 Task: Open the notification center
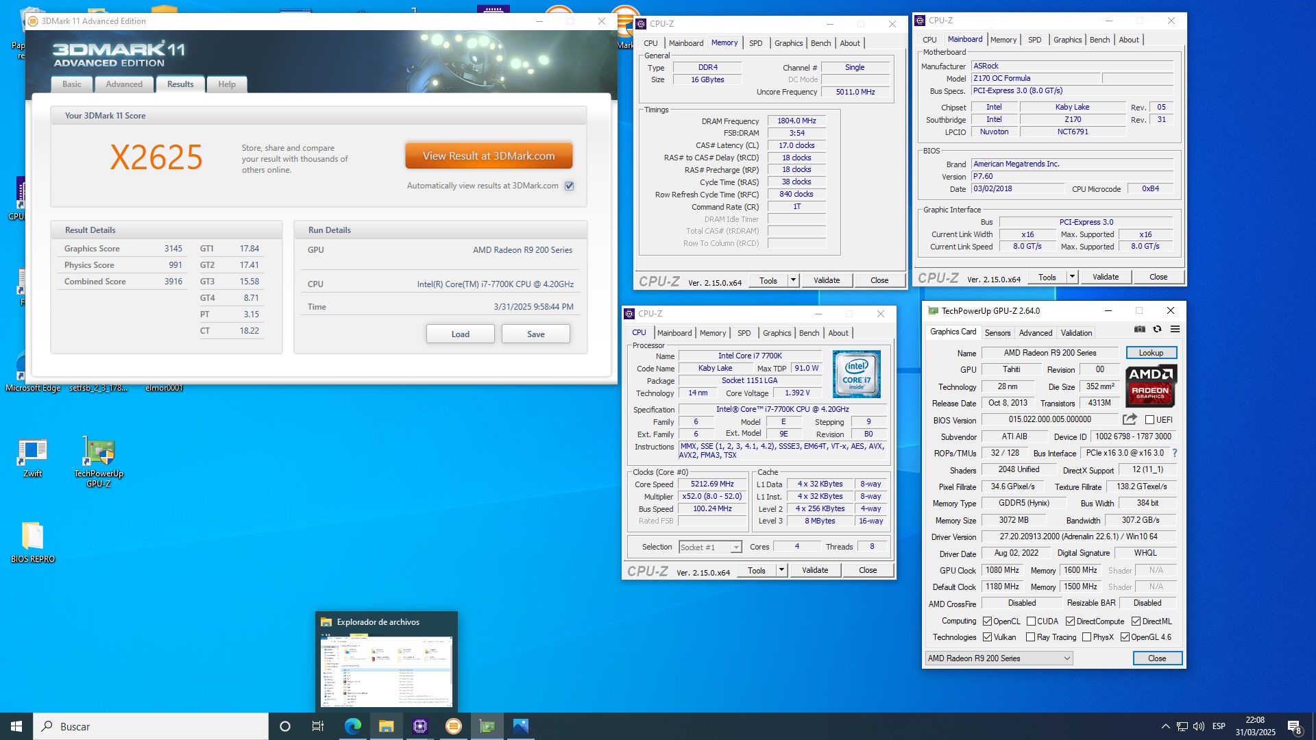point(1295,726)
